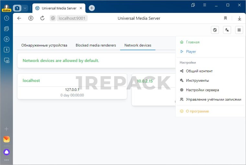Click the Yandex 'Я' home icon

[x=31, y=18]
